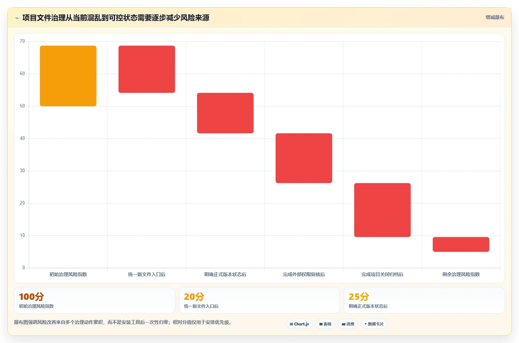Click the footnote text starting 瀑布图强调

(x=124, y=322)
